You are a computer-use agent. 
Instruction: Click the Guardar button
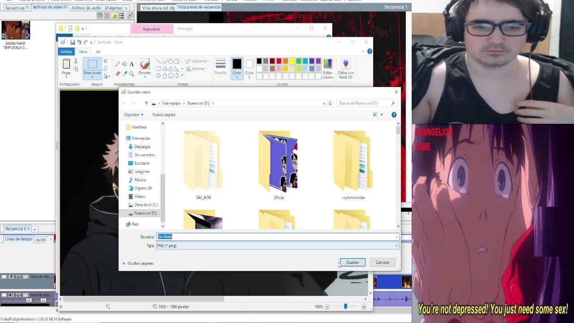tap(352, 262)
